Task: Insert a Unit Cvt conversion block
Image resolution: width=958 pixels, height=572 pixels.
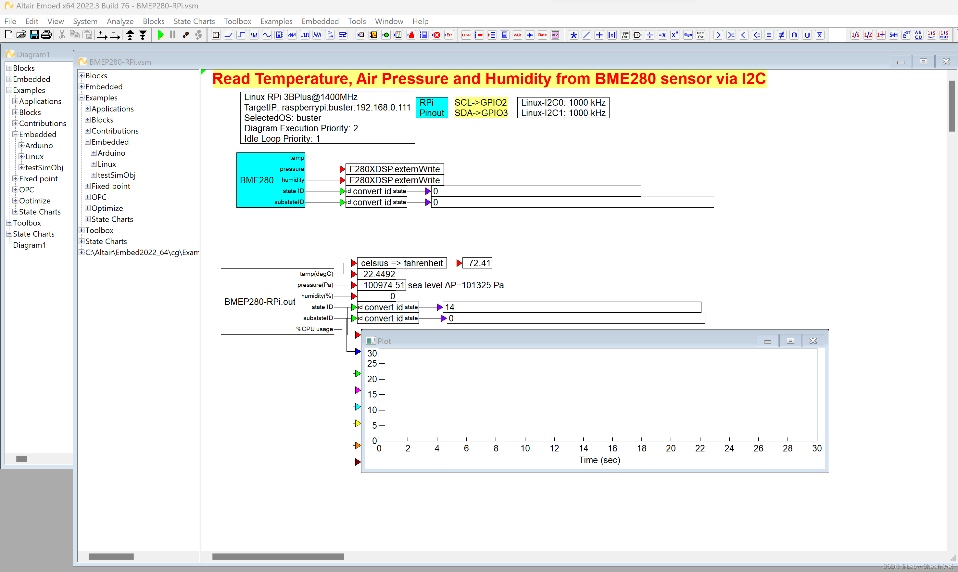Action: coord(700,35)
